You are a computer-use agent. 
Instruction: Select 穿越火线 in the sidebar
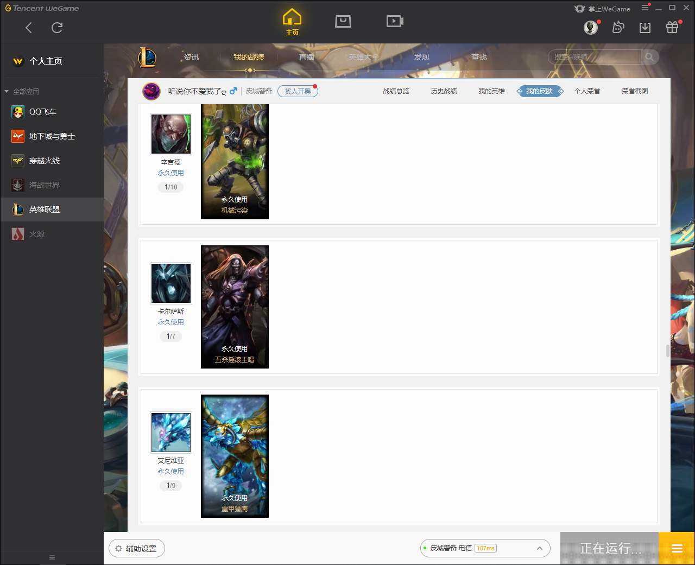pyautogui.click(x=52, y=161)
